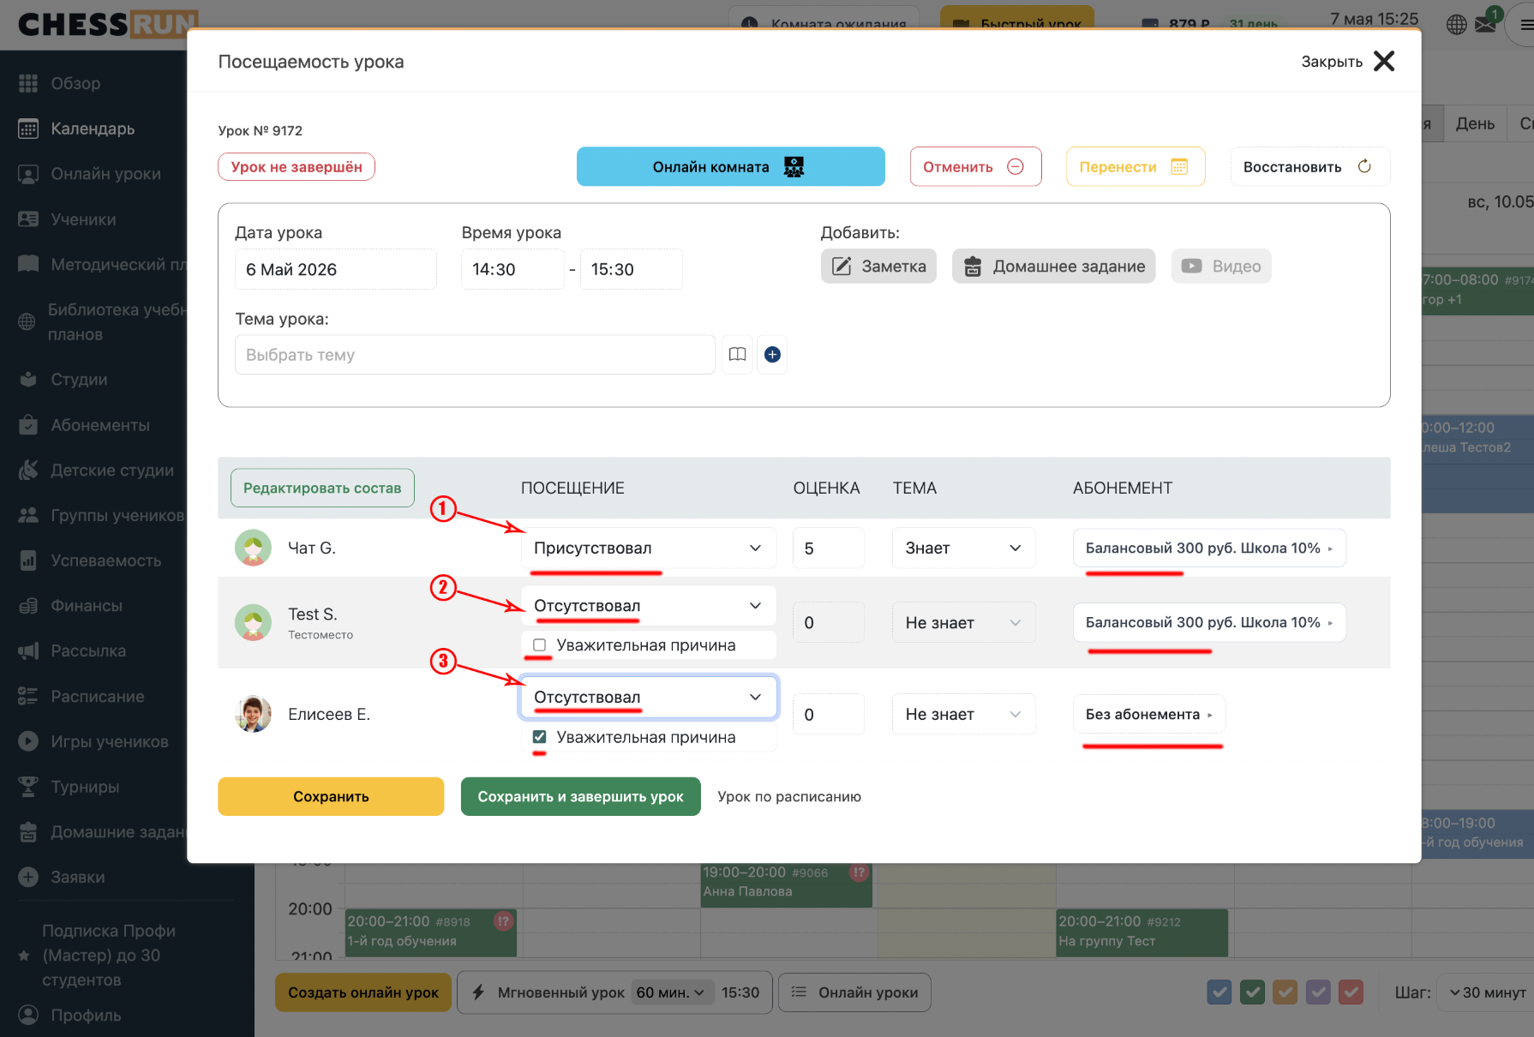Check Уважительная причина for Test S.
This screenshot has height=1037, width=1534.
540,645
